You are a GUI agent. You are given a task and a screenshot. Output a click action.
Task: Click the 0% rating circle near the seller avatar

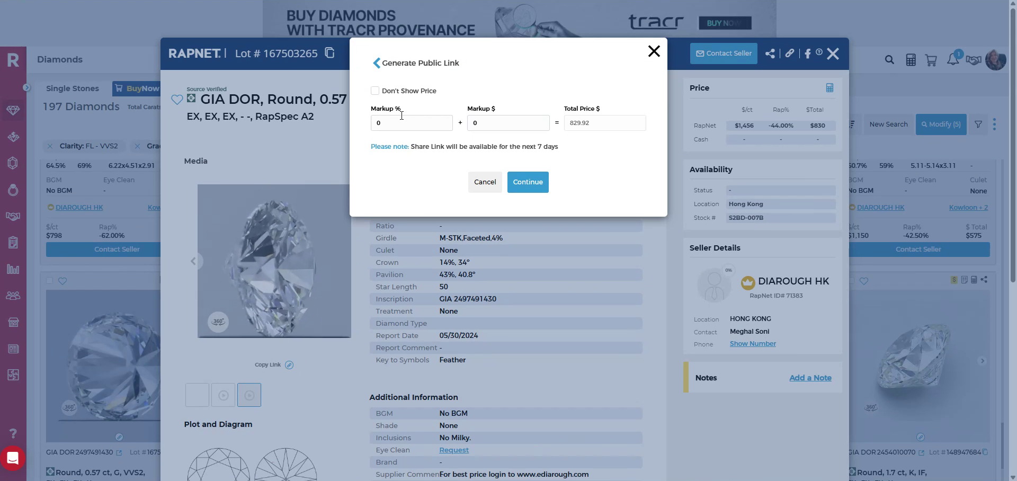[729, 270]
